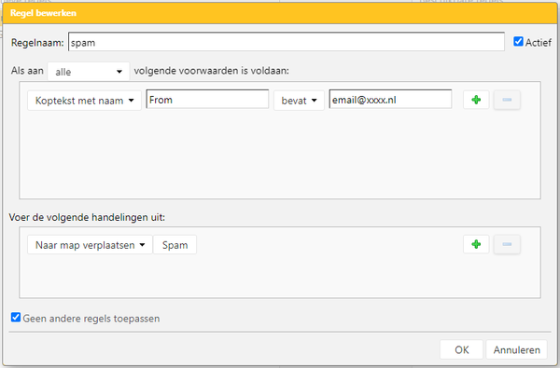Viewport: 560px width, 368px height.
Task: Remove the action with the minus button
Action: point(507,244)
